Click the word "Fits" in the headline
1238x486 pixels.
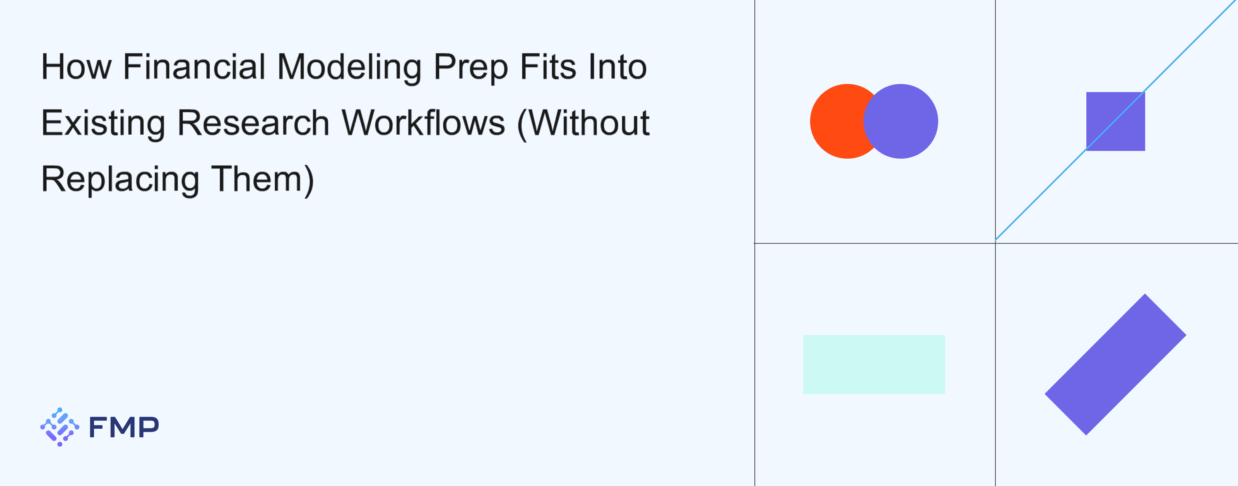(x=548, y=67)
